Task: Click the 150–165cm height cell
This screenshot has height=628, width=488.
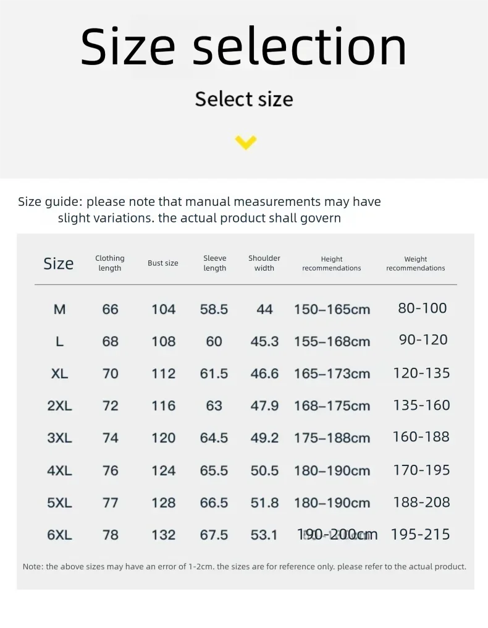Action: 332,309
